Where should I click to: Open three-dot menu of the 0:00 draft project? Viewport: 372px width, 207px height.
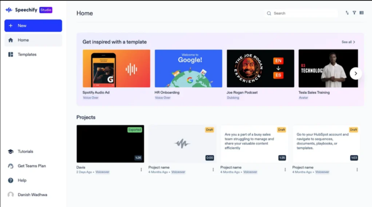point(213,169)
